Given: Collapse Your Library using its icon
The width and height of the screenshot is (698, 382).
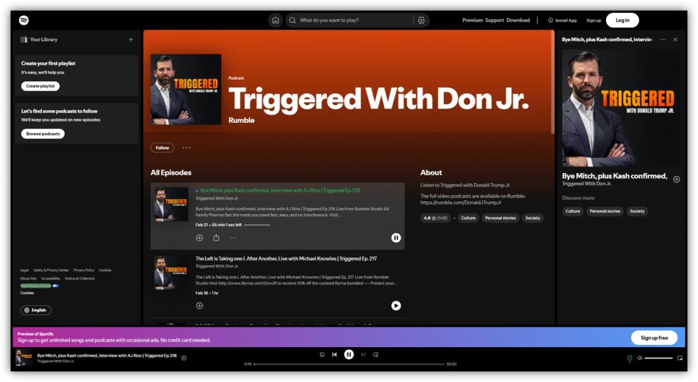Looking at the screenshot, I should pos(24,39).
